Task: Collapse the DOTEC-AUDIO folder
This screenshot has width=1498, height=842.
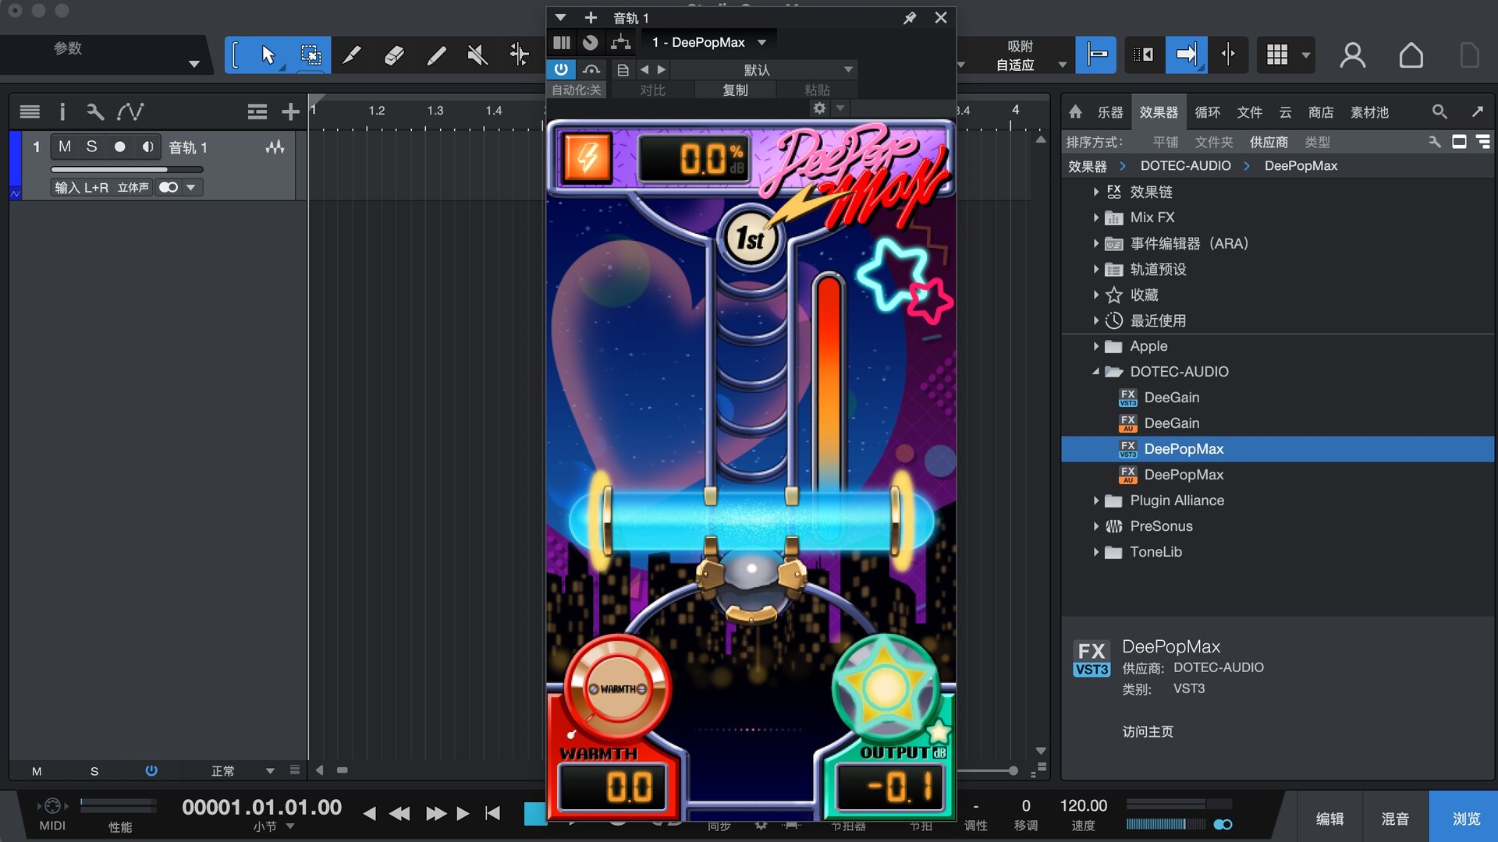Action: click(x=1096, y=372)
